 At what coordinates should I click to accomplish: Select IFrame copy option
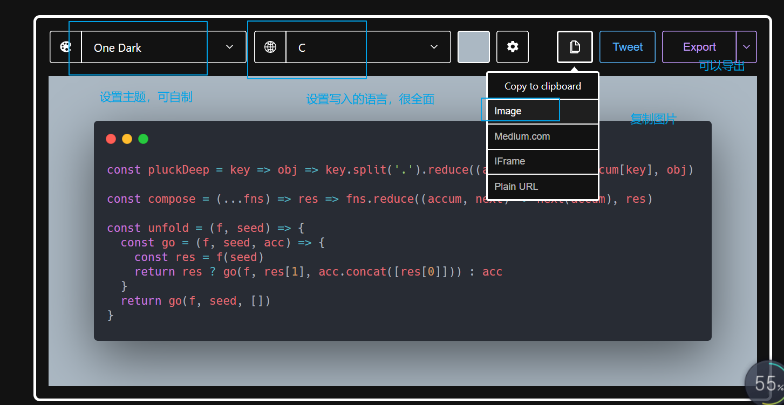coord(543,161)
